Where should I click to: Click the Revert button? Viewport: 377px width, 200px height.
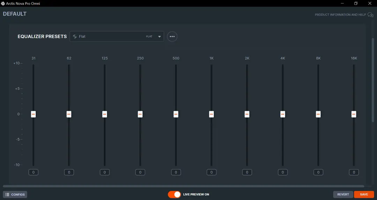(343, 194)
